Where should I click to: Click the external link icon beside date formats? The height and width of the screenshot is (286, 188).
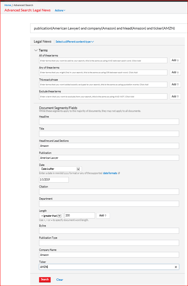[119, 173]
